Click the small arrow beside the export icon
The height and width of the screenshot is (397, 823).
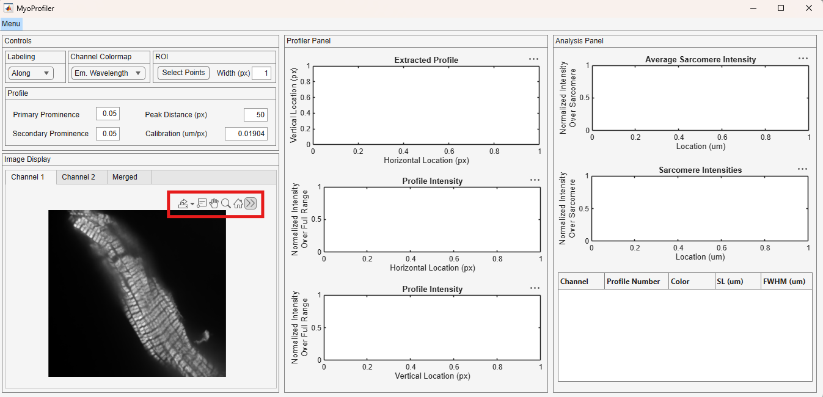(192, 204)
